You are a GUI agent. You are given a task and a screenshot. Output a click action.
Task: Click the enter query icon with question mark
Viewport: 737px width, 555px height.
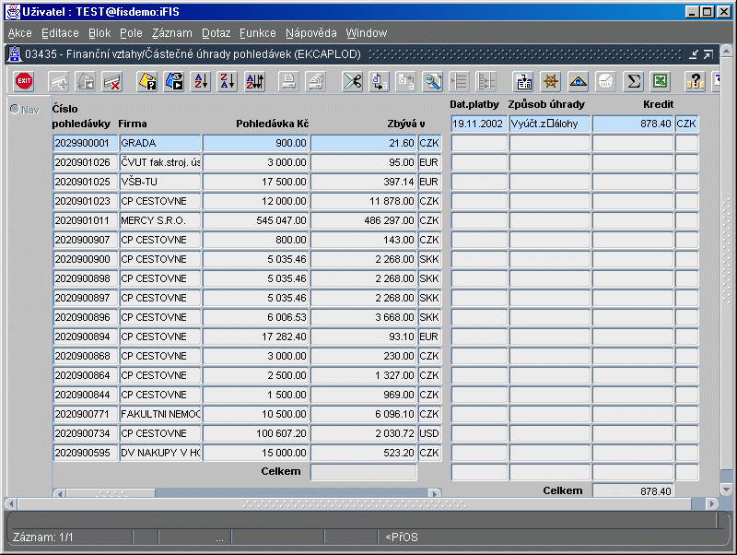tap(147, 81)
